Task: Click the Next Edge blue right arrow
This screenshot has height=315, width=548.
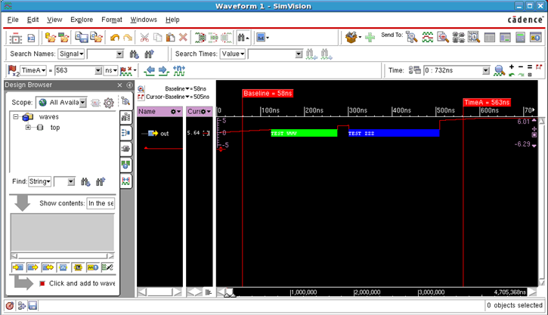Action: [163, 70]
